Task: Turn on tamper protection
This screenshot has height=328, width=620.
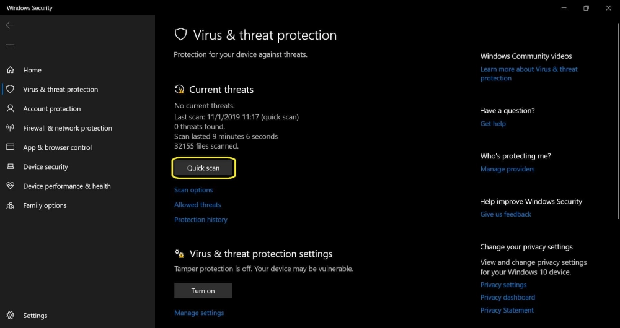Action: (203, 290)
